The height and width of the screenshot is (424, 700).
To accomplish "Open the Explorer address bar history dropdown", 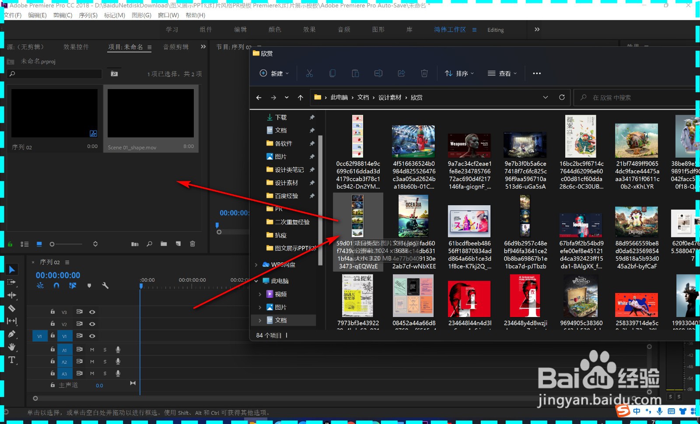I will [545, 97].
